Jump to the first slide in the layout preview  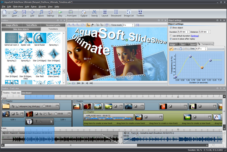pyautogui.click(x=79, y=83)
